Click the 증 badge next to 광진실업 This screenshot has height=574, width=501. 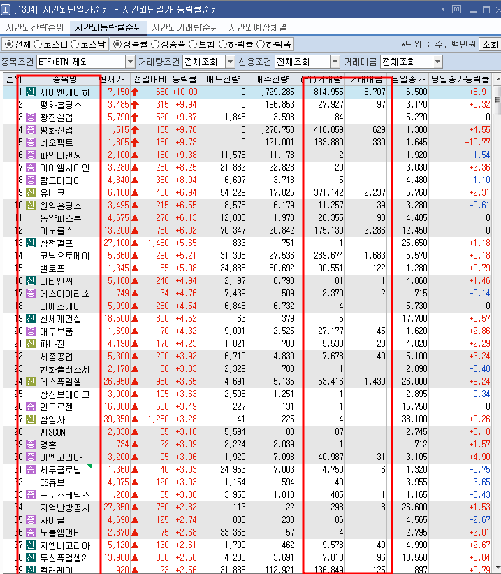(x=31, y=117)
